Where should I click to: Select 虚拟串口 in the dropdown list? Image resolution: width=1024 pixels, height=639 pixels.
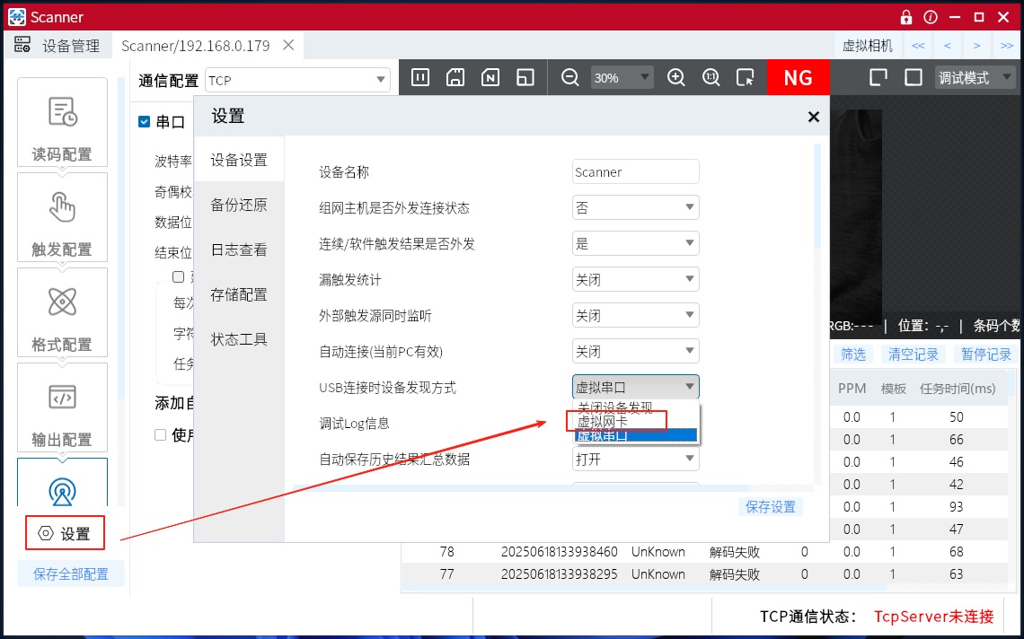(x=635, y=435)
